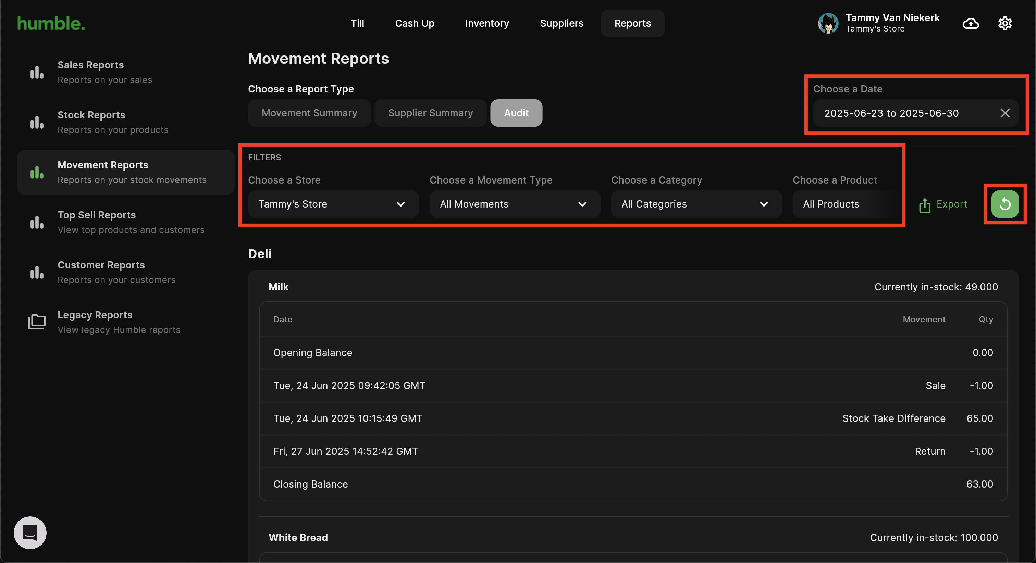Open Top Sell Reports in the sidebar
Image resolution: width=1036 pixels, height=563 pixels.
[125, 222]
